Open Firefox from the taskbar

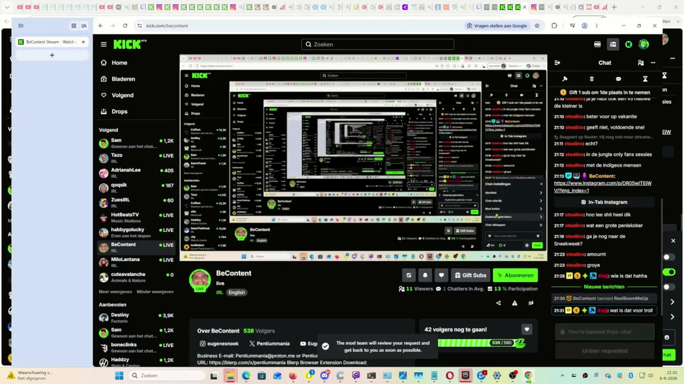pos(293,375)
